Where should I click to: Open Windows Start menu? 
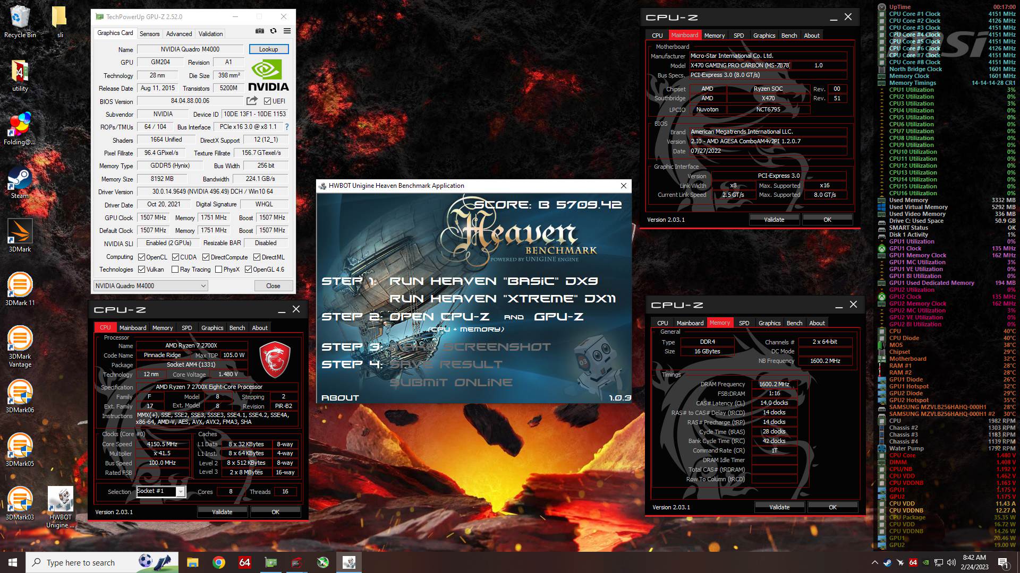(13, 562)
